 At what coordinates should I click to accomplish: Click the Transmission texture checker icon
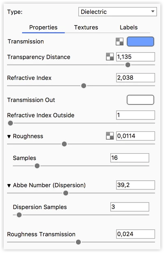coord(120,41)
